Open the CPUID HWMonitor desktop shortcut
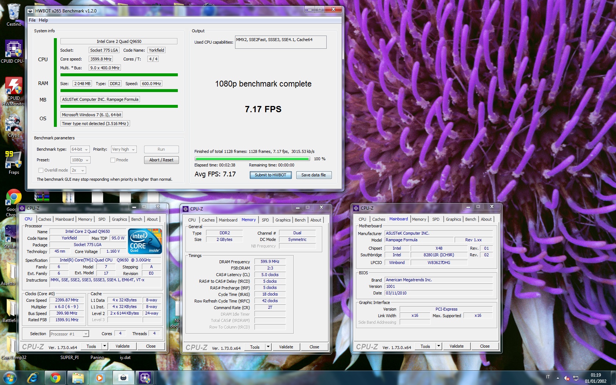 coord(13,91)
